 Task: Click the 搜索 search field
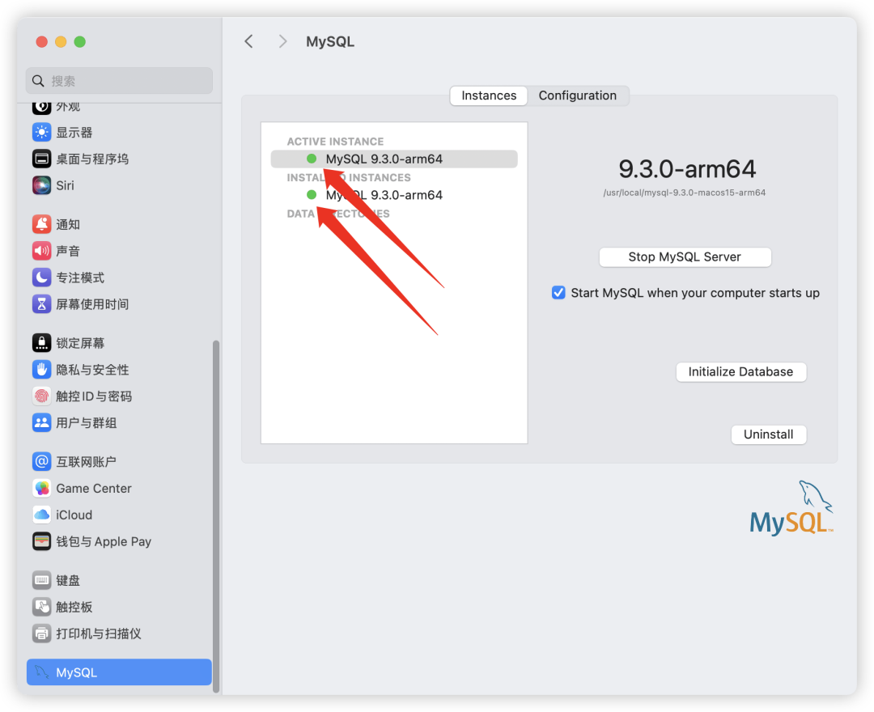pyautogui.click(x=119, y=81)
